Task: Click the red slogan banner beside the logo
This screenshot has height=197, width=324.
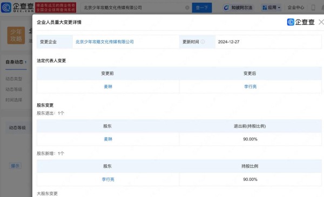Action: (x=56, y=8)
